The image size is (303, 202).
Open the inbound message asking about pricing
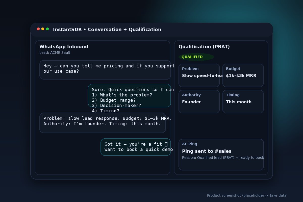point(105,70)
